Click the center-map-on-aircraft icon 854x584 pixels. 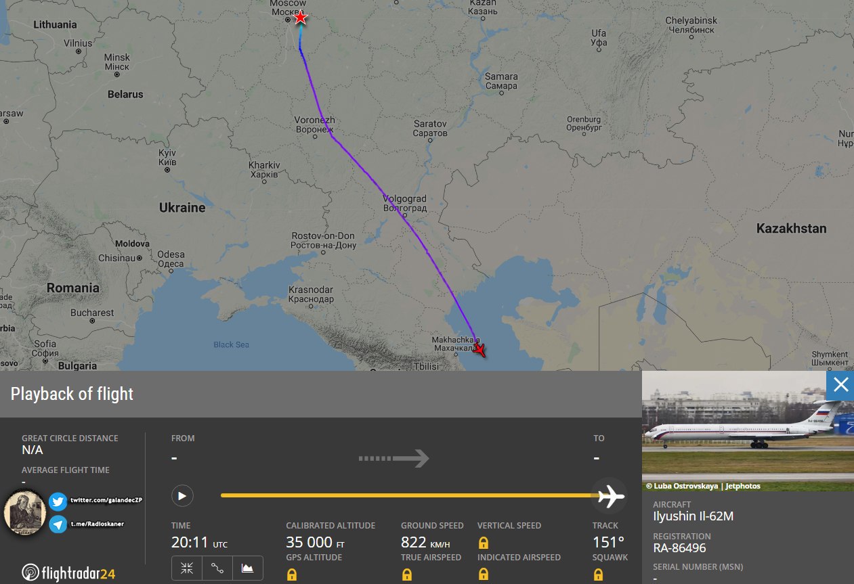coord(187,568)
